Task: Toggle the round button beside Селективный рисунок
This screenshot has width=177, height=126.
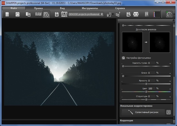Action: pyautogui.click(x=168, y=112)
